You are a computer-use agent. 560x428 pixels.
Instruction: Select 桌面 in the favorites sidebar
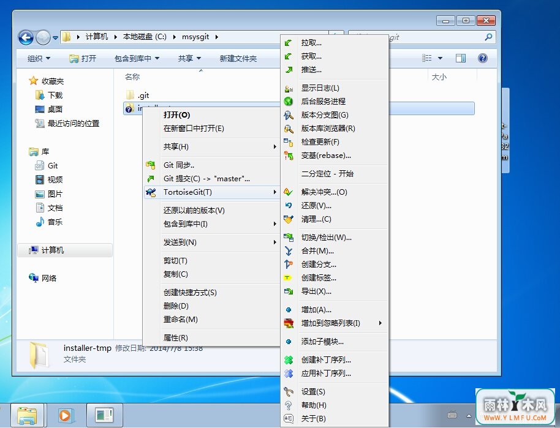point(49,109)
